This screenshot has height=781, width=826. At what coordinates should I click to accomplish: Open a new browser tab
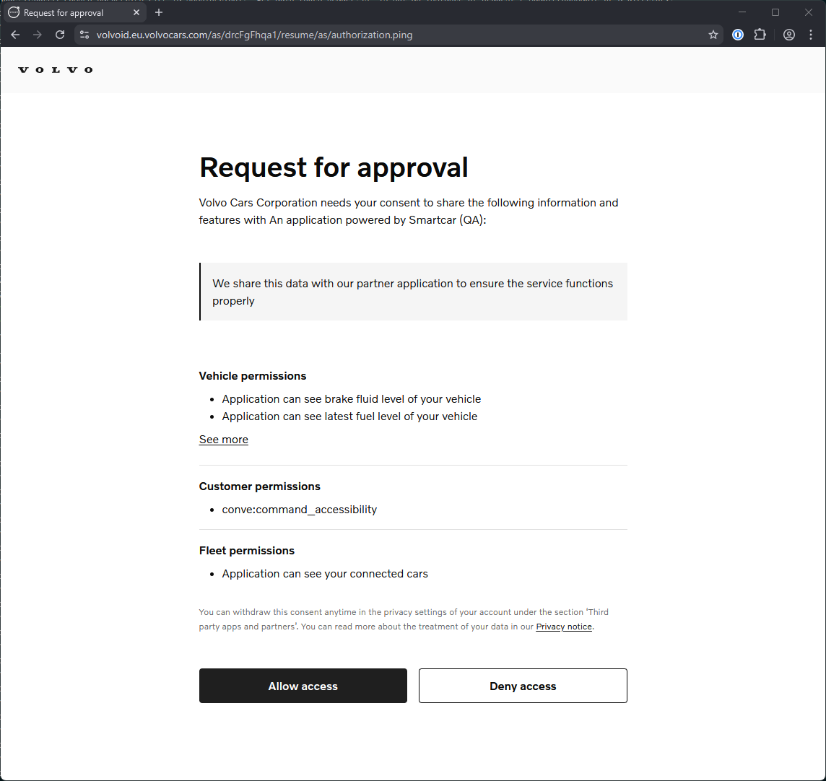click(159, 12)
